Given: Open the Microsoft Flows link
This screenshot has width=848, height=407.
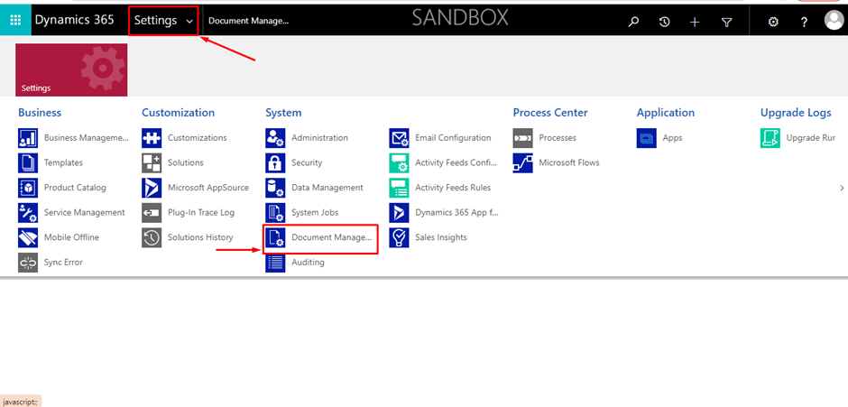Looking at the screenshot, I should [569, 162].
